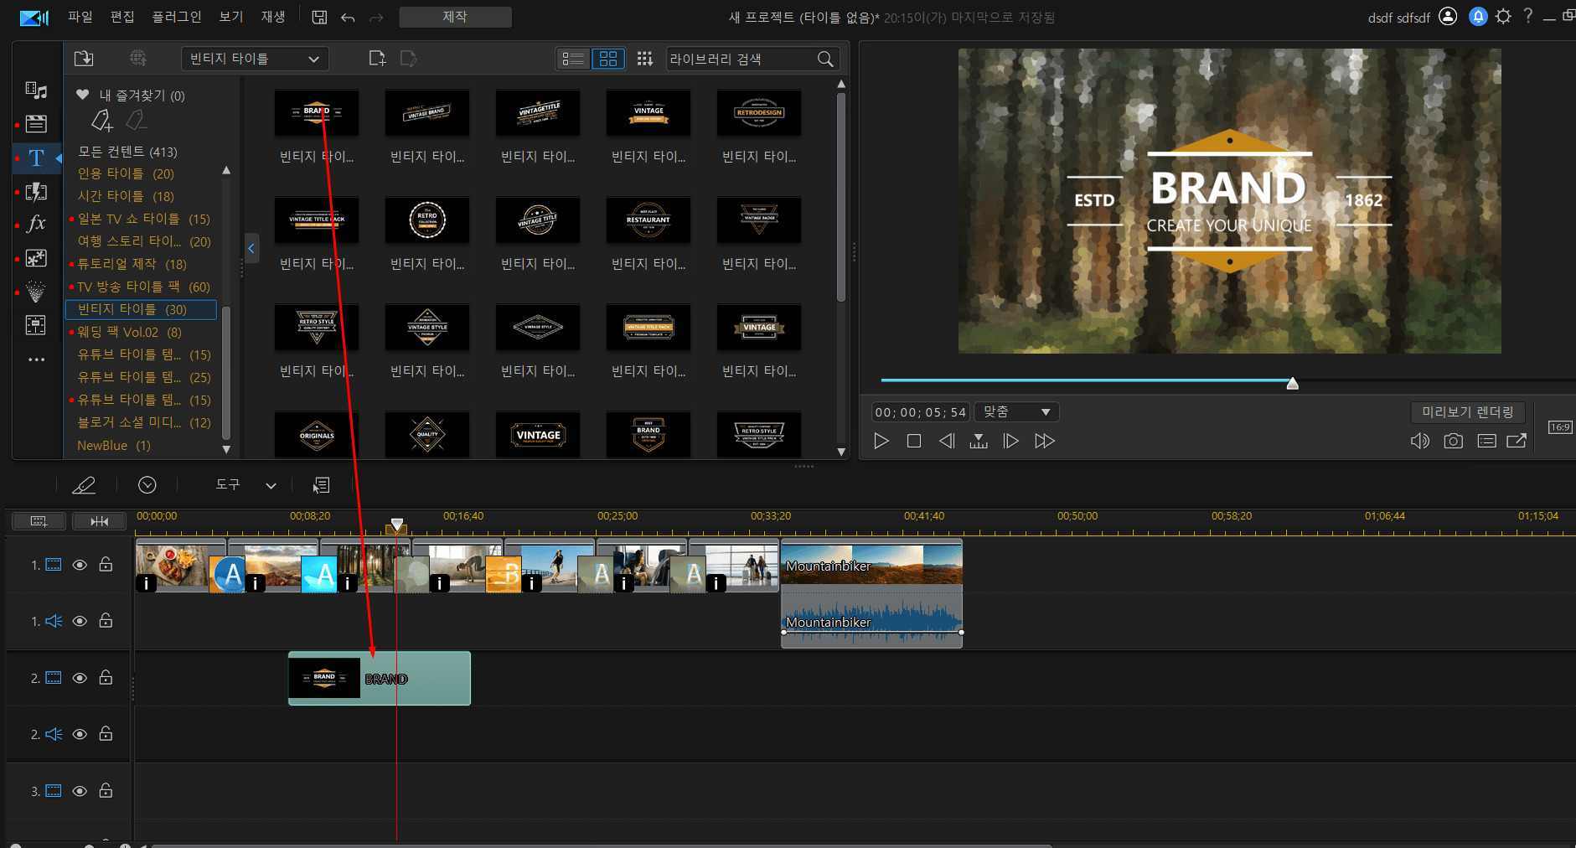Open the preview volume control
The image size is (1576, 848).
1419,441
